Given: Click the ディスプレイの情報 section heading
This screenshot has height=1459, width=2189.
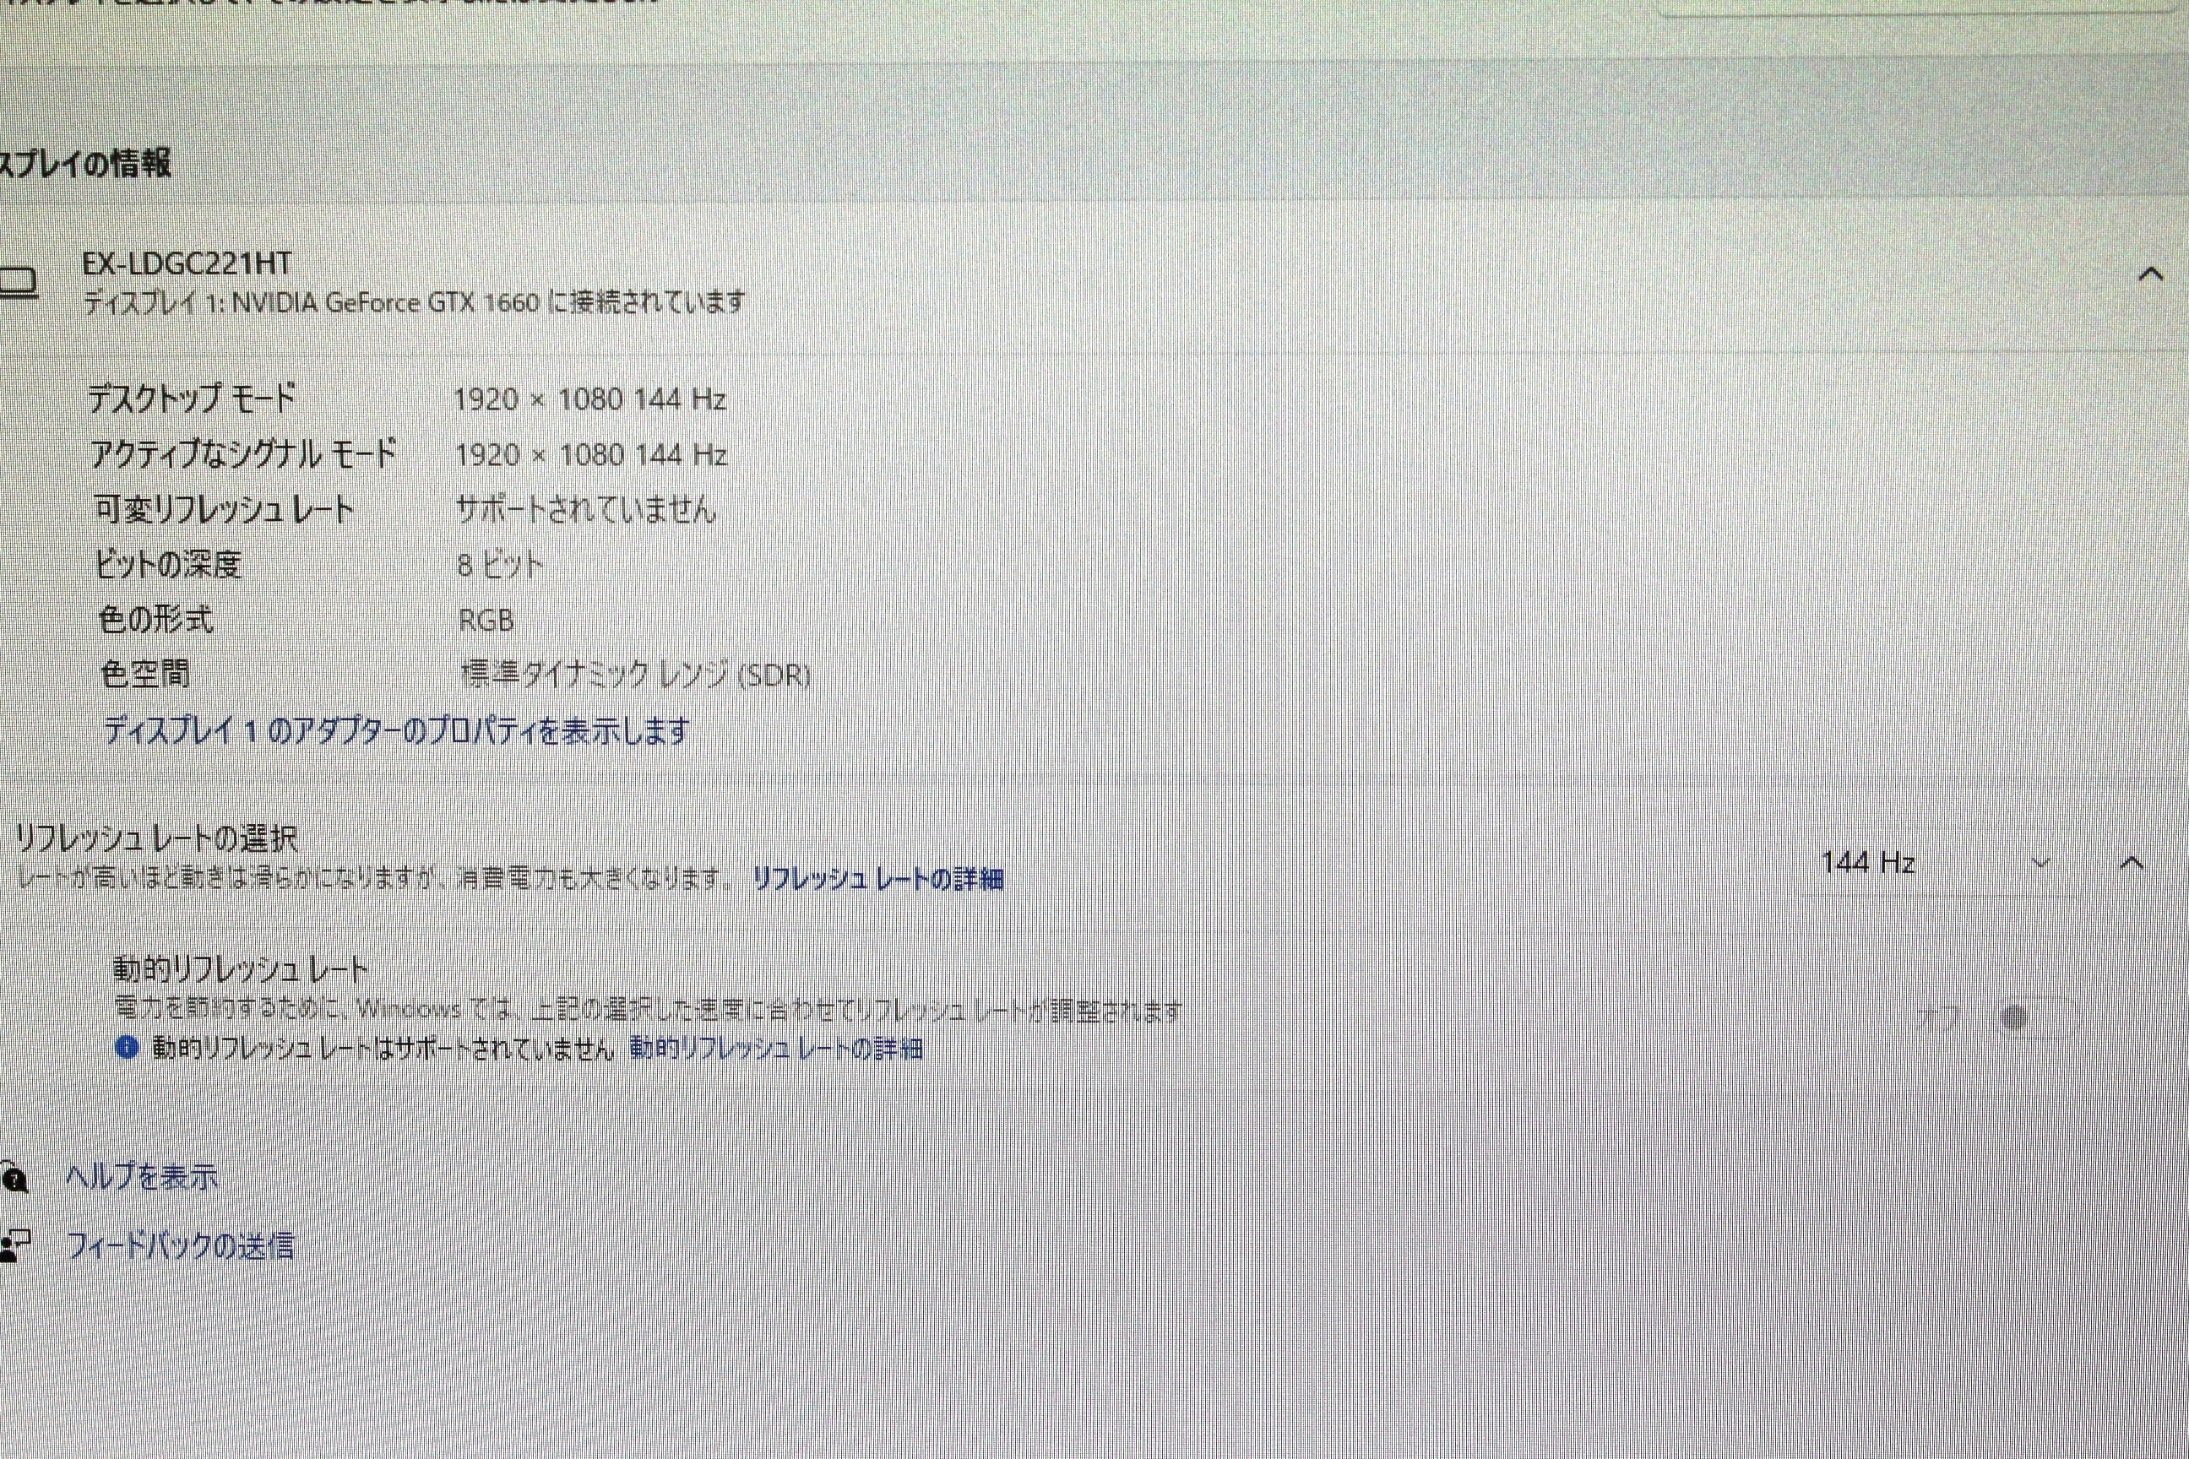Looking at the screenshot, I should [85, 164].
